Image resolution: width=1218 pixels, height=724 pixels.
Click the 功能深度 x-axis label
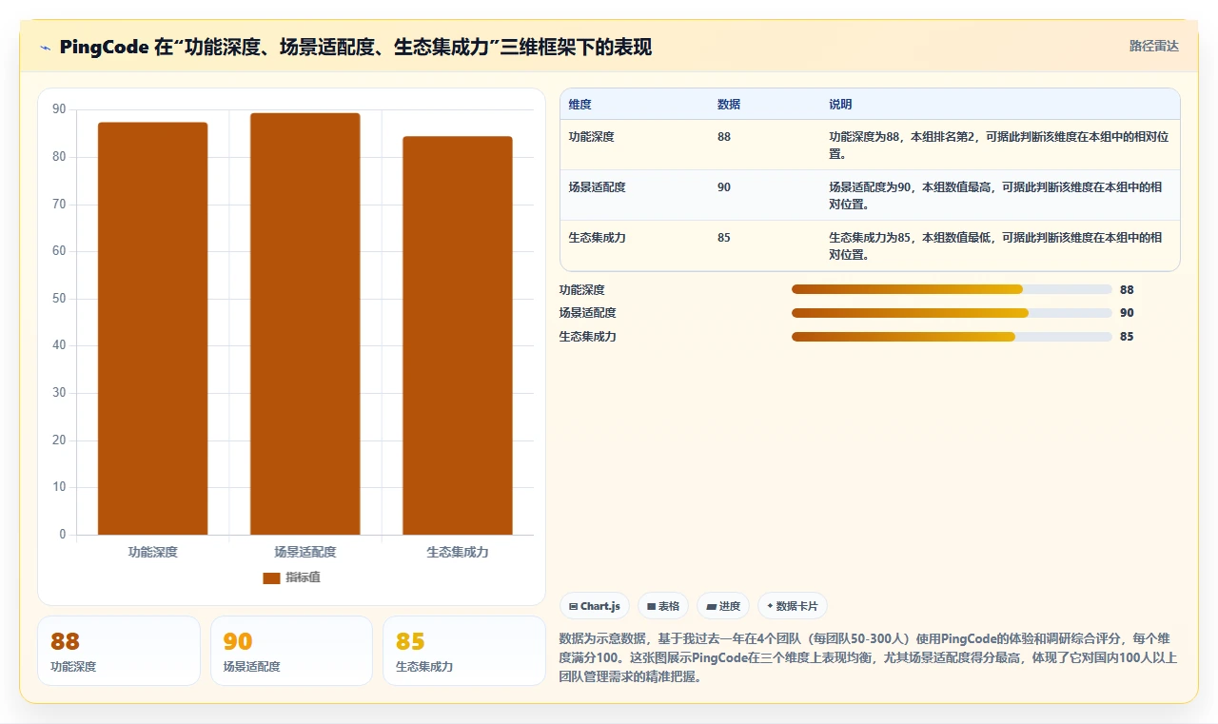pos(152,552)
